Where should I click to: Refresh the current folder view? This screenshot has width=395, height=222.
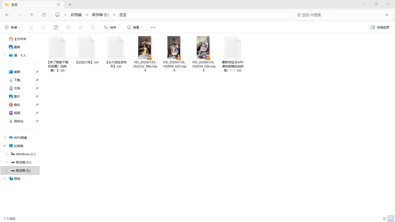click(44, 15)
